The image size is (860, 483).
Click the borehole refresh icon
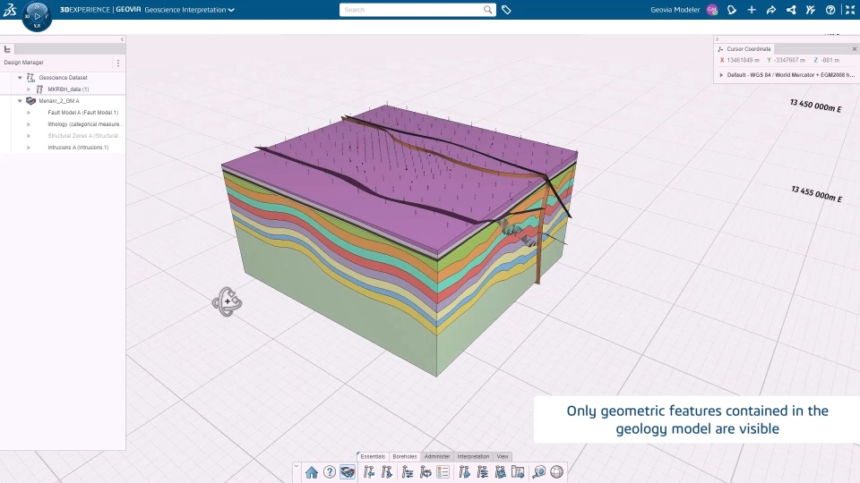(426, 472)
